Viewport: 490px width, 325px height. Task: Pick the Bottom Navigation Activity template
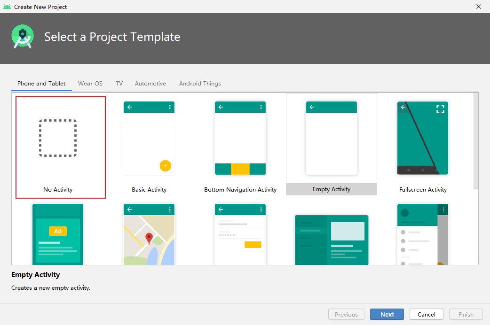click(x=240, y=138)
